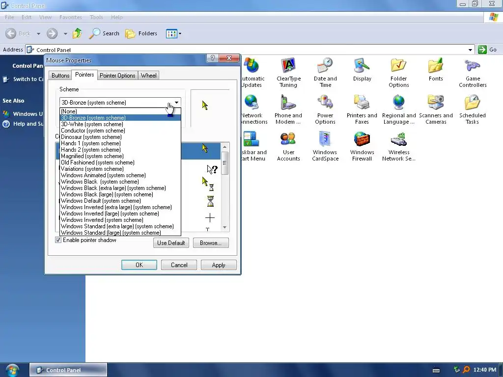This screenshot has height=377, width=503.
Task: Click the search magnifier tray icon
Action: [466, 370]
